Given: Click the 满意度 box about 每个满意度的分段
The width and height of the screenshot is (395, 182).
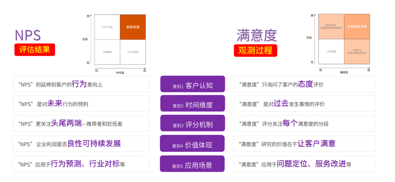Looking at the screenshot, I should coord(305,123).
